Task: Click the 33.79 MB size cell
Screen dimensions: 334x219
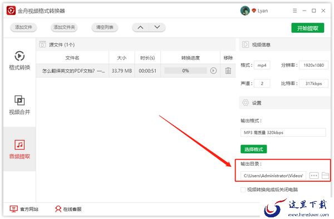Action: [122, 71]
